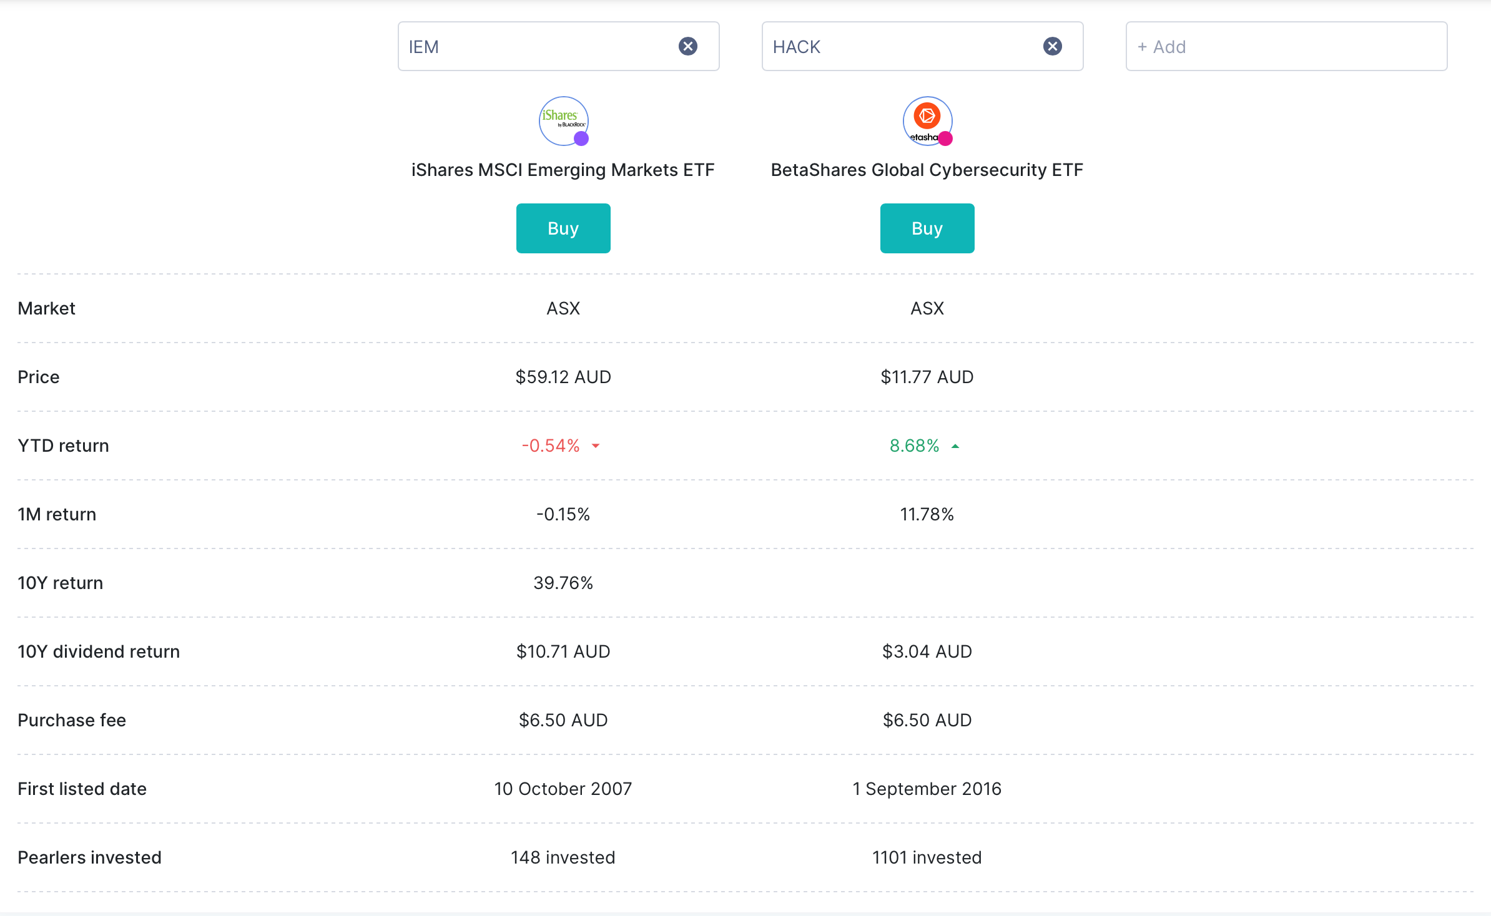This screenshot has width=1491, height=916.
Task: Click HACK's $6.50 AUD purchase fee
Action: coord(927,720)
